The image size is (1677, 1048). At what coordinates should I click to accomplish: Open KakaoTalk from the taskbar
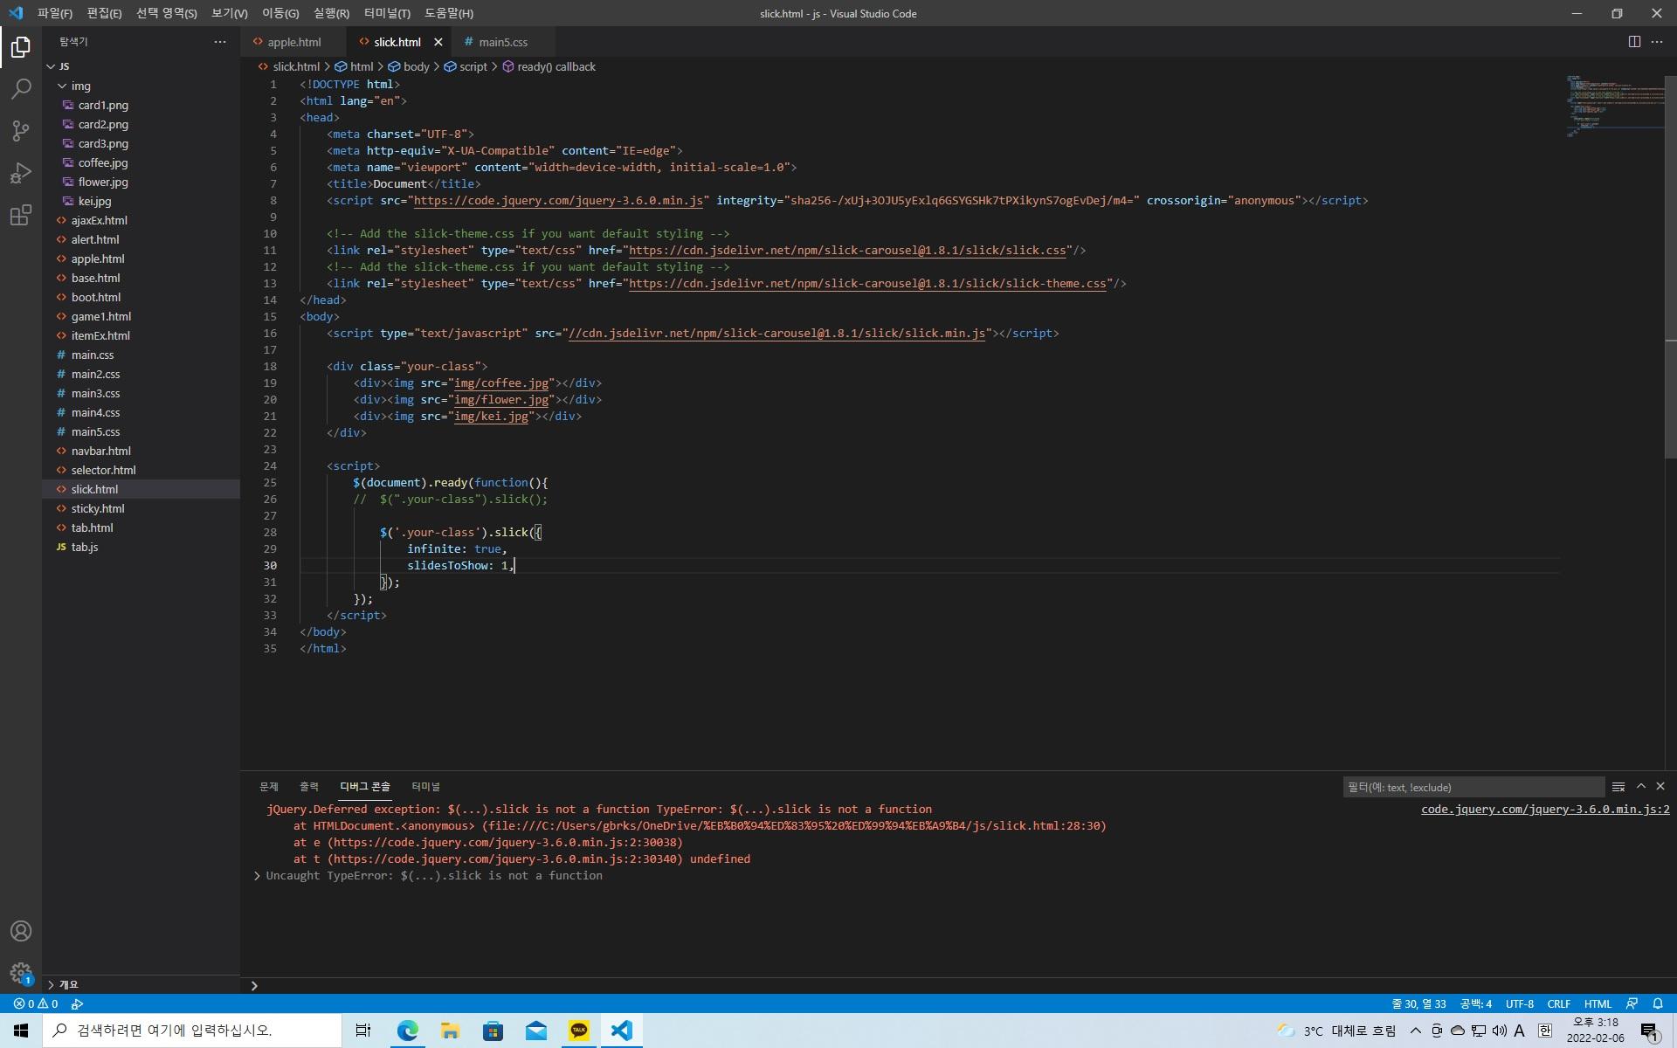(x=579, y=1031)
